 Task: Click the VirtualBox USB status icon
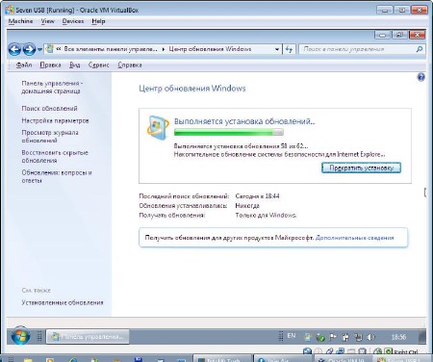pos(329,351)
